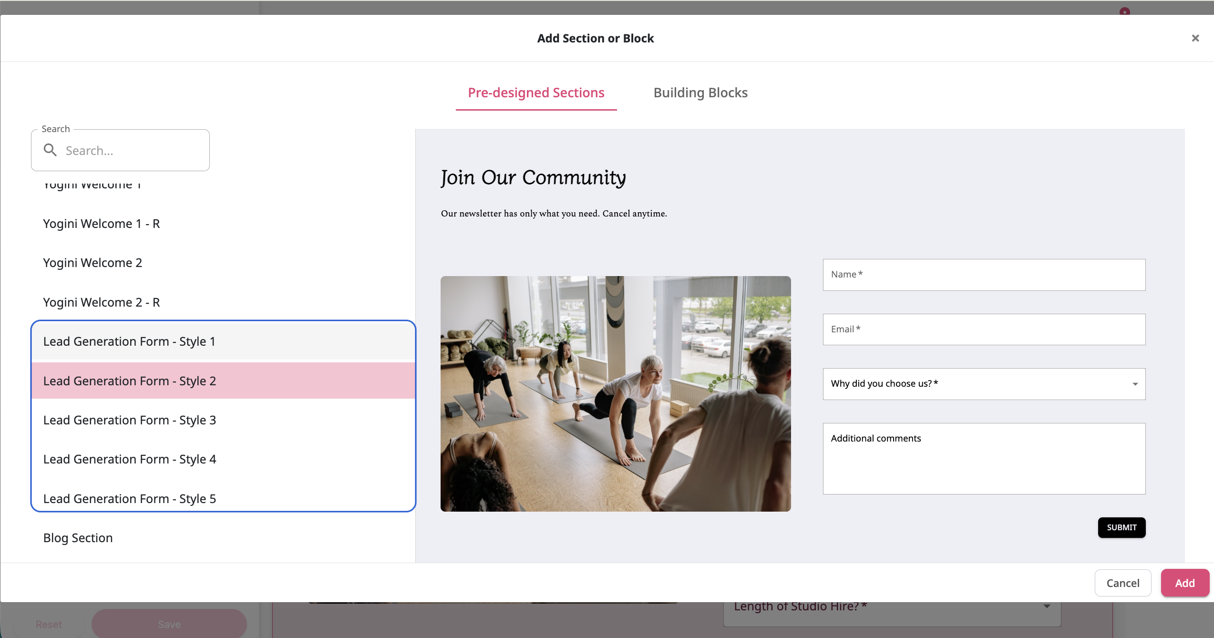The image size is (1214, 638).
Task: Click into the Email field of the preview form
Action: 984,329
